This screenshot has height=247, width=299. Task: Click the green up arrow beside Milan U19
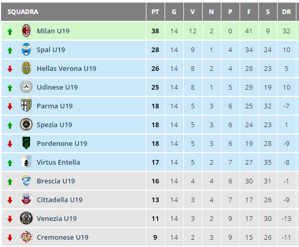tap(10, 32)
